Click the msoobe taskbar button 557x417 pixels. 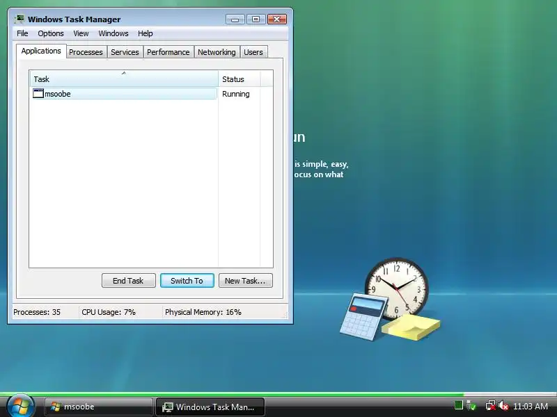[x=98, y=407]
